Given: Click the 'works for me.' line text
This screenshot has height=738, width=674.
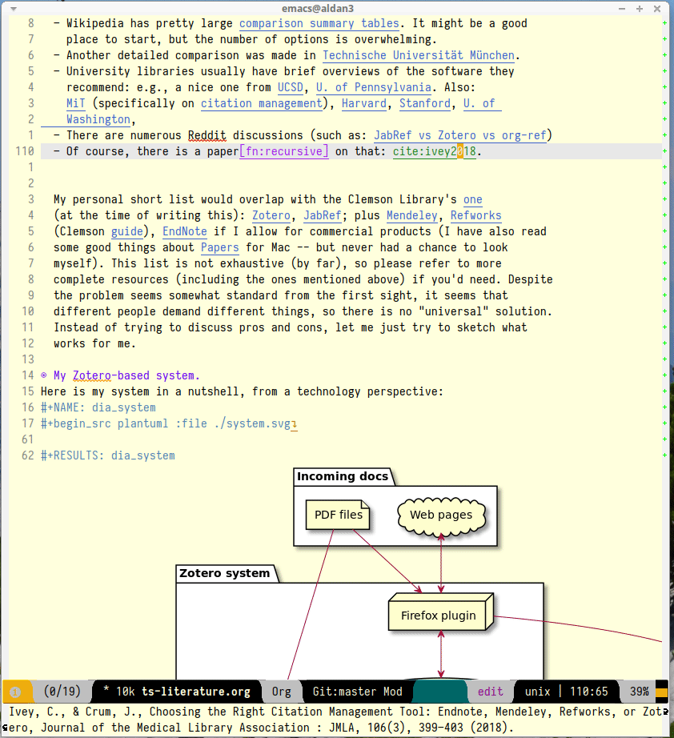Looking at the screenshot, I should click(x=94, y=343).
